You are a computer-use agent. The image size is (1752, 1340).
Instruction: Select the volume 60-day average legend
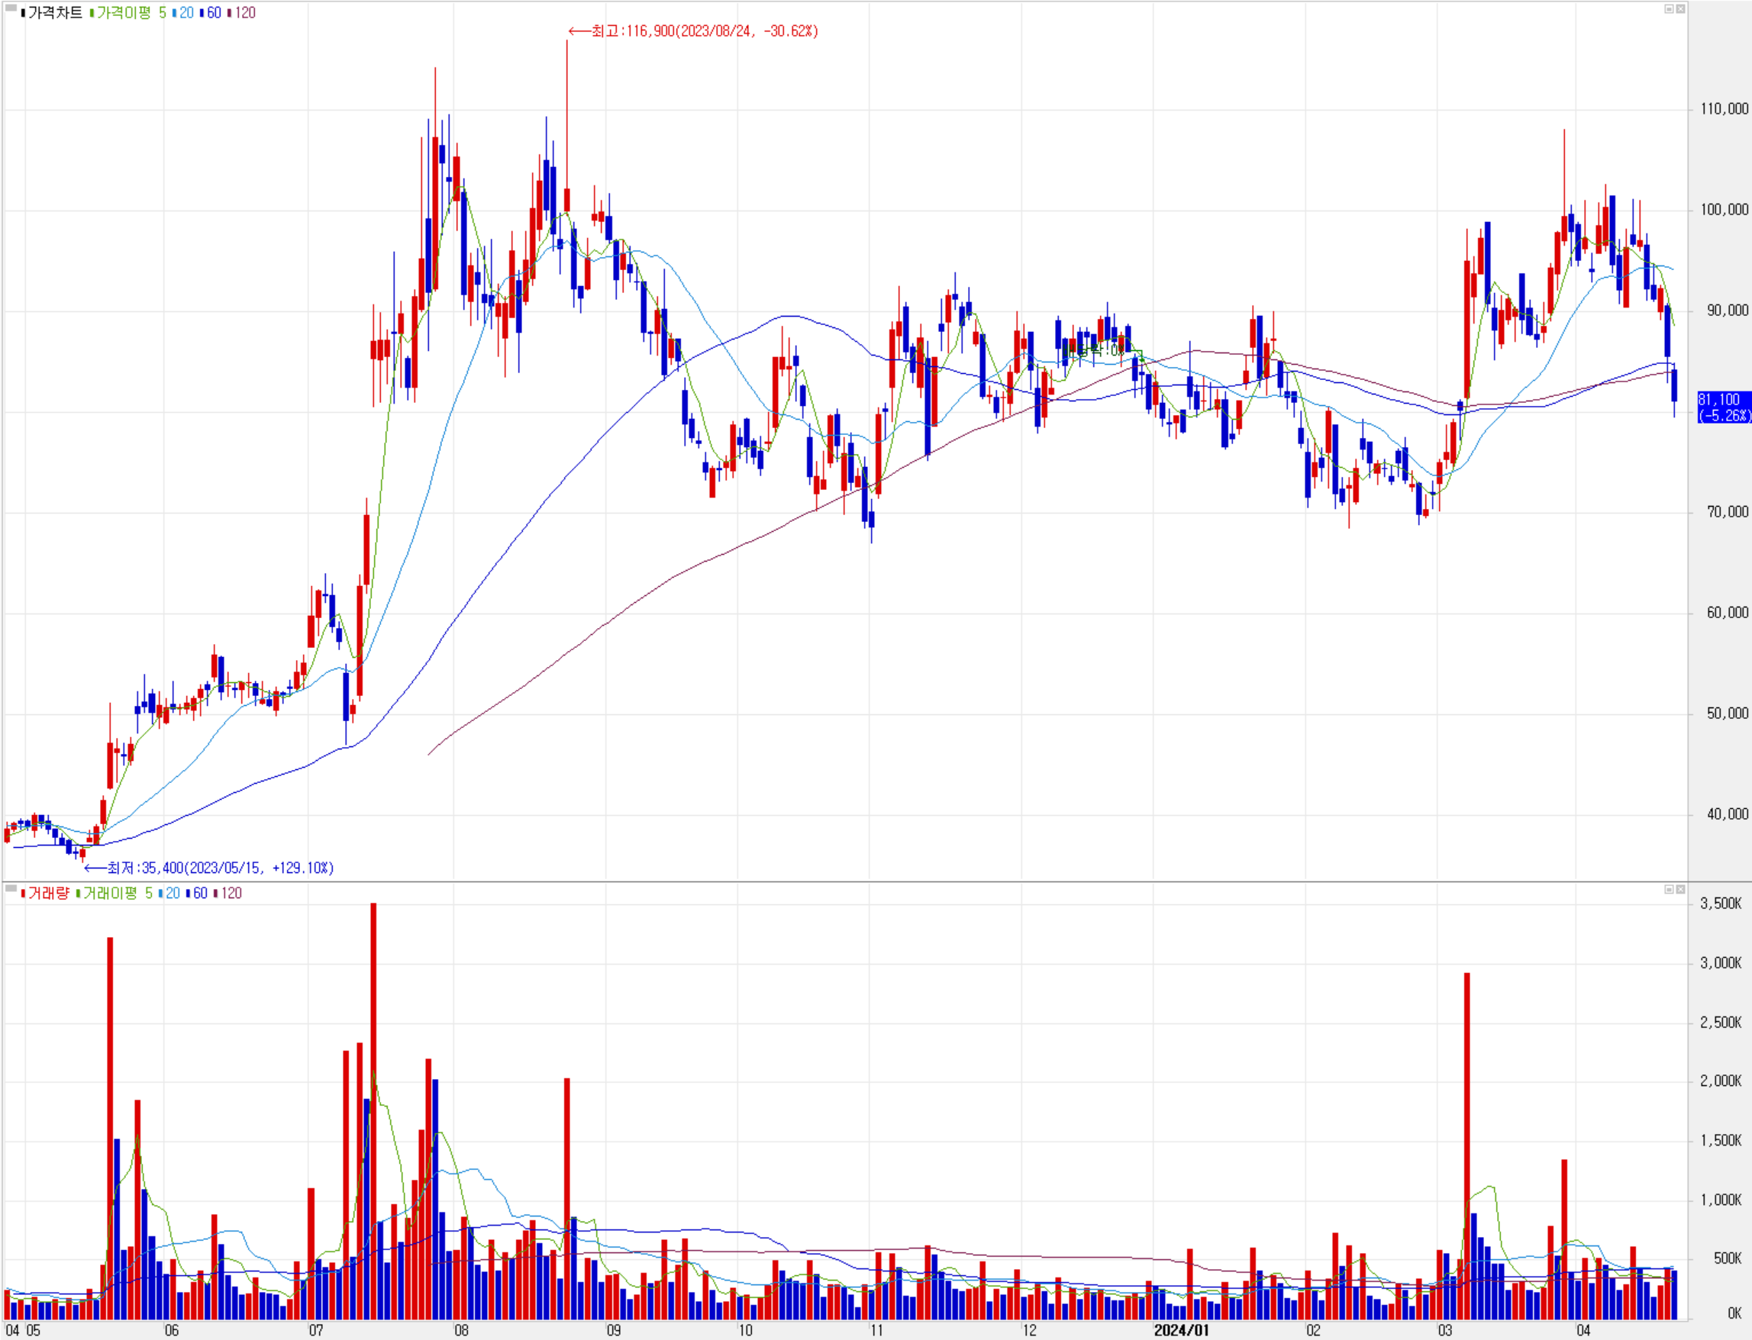coord(198,894)
